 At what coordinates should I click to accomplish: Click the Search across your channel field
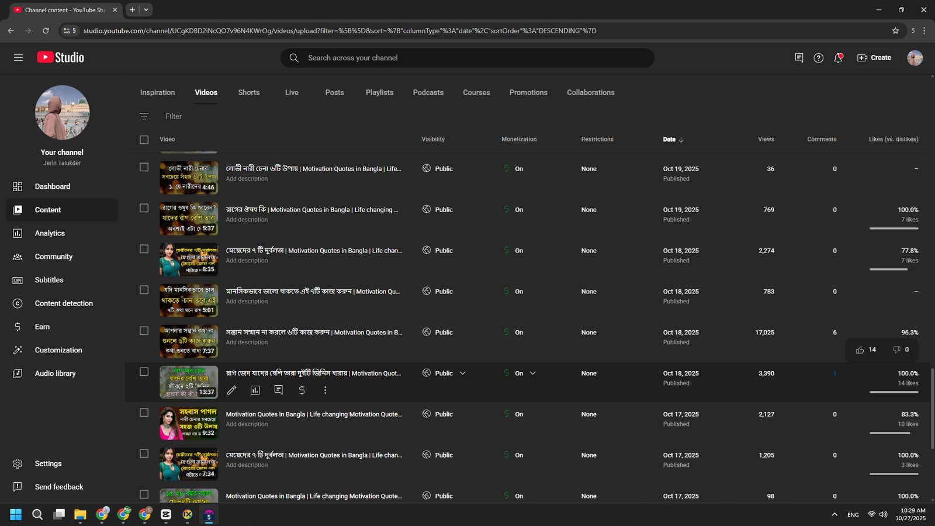coord(467,58)
